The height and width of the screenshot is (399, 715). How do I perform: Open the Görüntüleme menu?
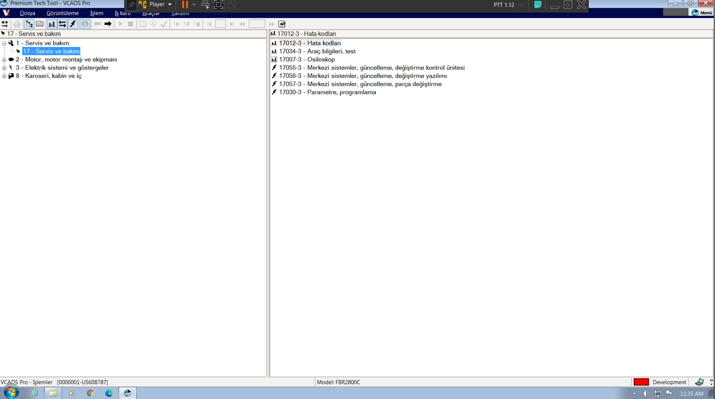62,13
